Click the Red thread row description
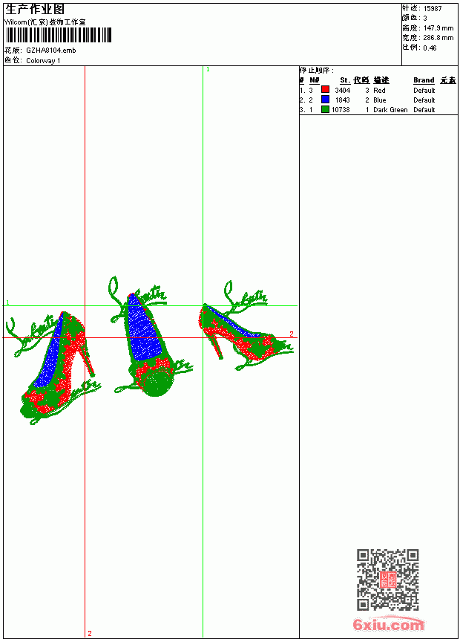Viewport: 460px width, 639px height. click(x=379, y=91)
